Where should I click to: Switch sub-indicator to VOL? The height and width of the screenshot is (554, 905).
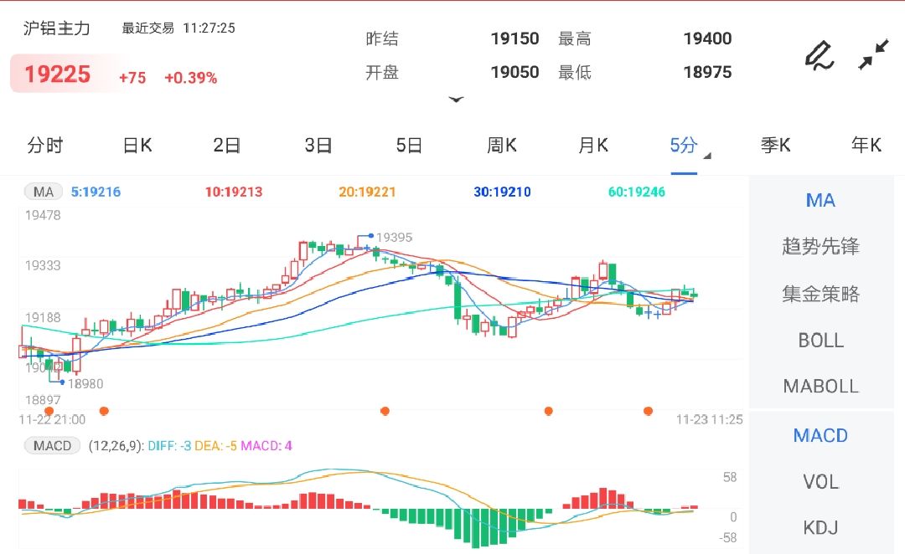tap(820, 481)
